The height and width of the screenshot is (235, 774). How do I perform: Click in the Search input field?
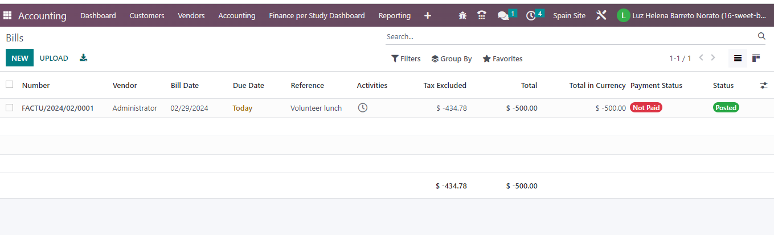pos(570,36)
